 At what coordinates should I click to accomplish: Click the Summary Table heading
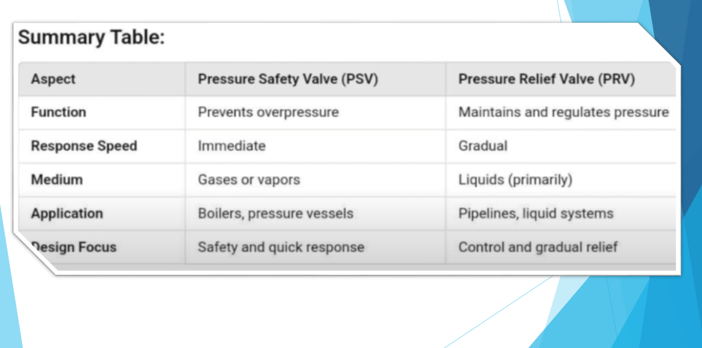[x=91, y=38]
